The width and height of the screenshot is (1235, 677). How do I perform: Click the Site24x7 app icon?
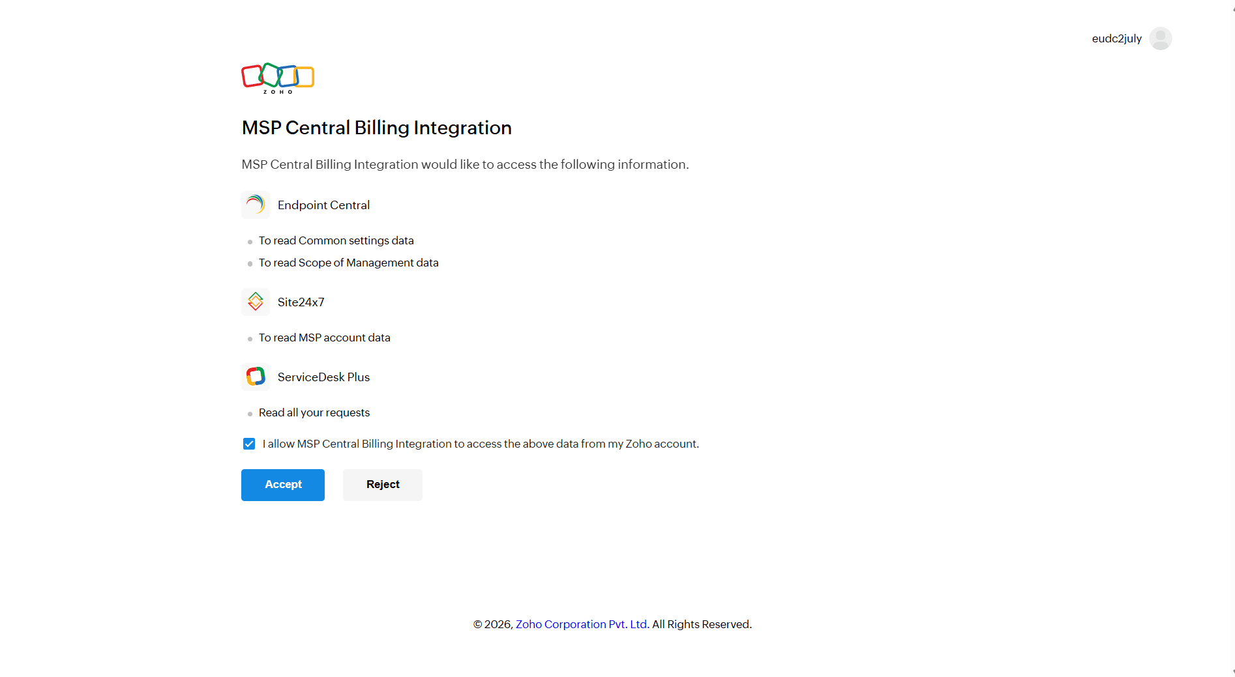click(x=256, y=302)
